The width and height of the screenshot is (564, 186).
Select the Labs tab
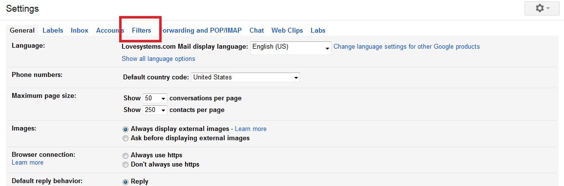click(x=318, y=31)
